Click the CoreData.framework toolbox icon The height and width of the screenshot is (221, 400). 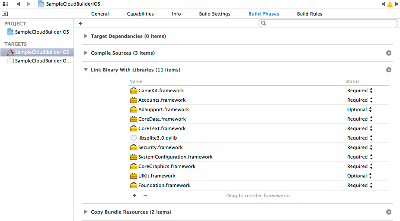pyautogui.click(x=134, y=119)
